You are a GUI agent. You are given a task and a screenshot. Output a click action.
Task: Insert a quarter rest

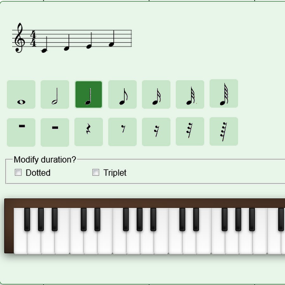point(89,132)
